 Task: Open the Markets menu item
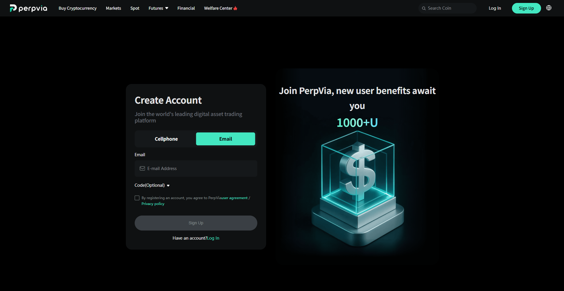pyautogui.click(x=114, y=8)
